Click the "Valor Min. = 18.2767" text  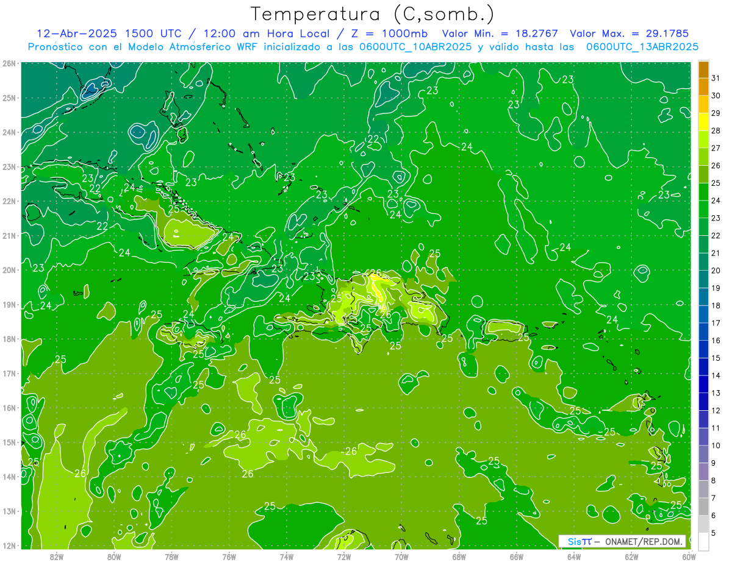(500, 34)
